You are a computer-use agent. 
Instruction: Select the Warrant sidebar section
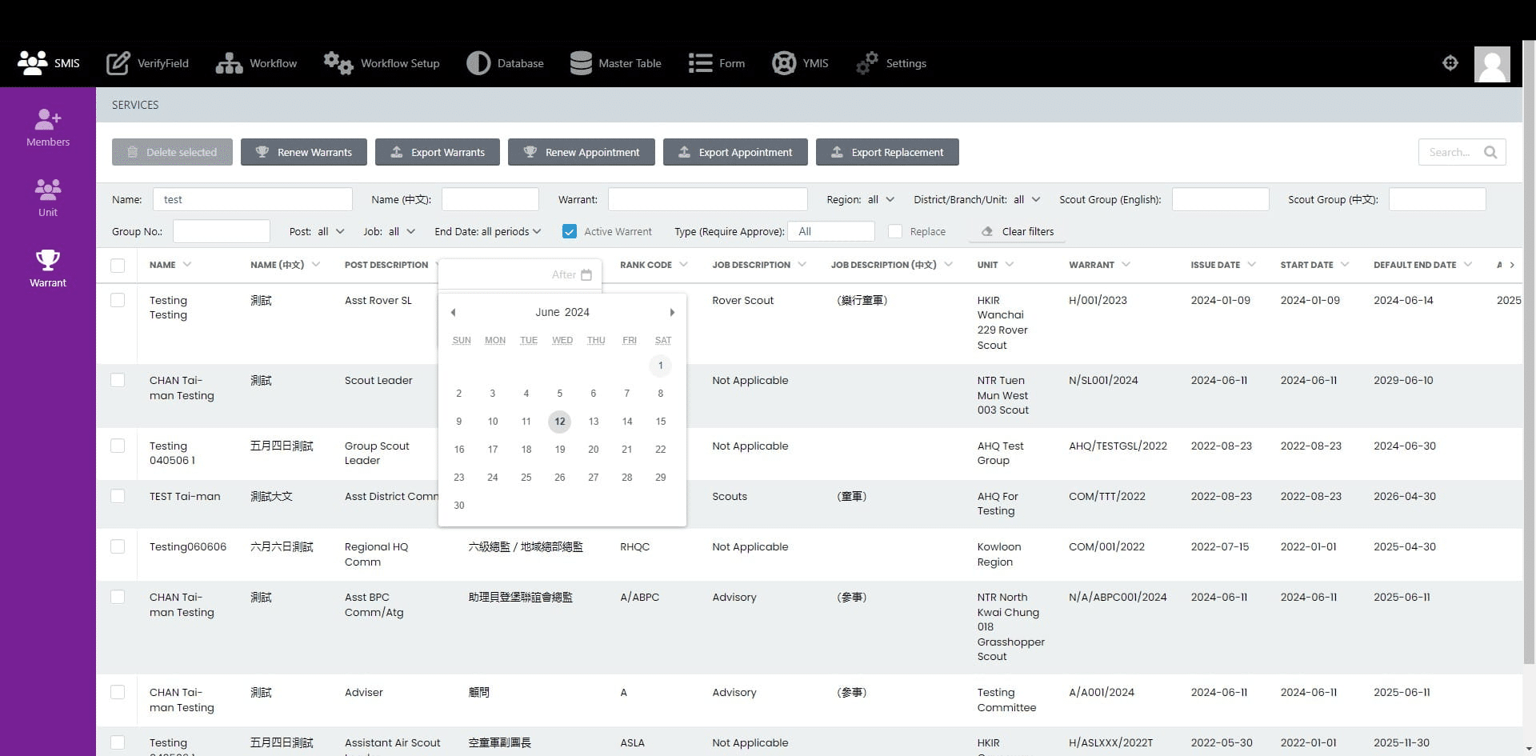(x=47, y=266)
